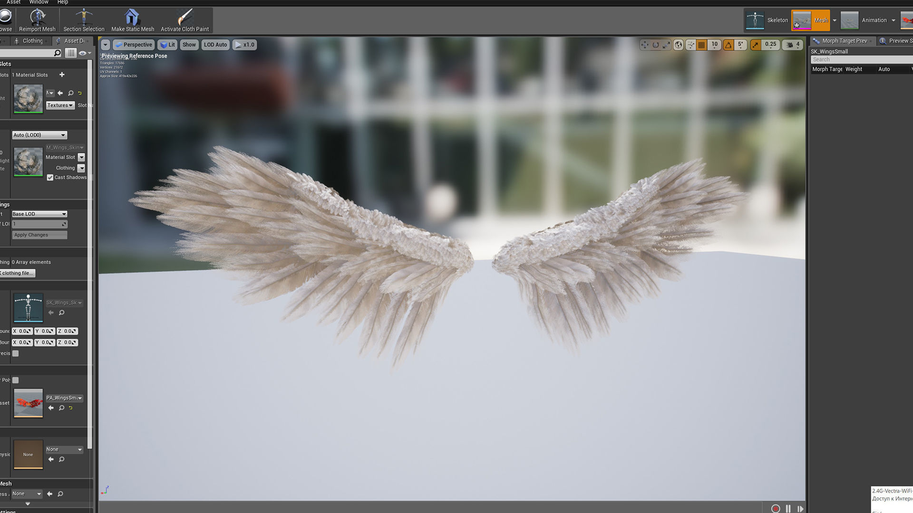Open the Preview Scene Settings tab
Screen dimensions: 913x513
[x=896, y=41]
